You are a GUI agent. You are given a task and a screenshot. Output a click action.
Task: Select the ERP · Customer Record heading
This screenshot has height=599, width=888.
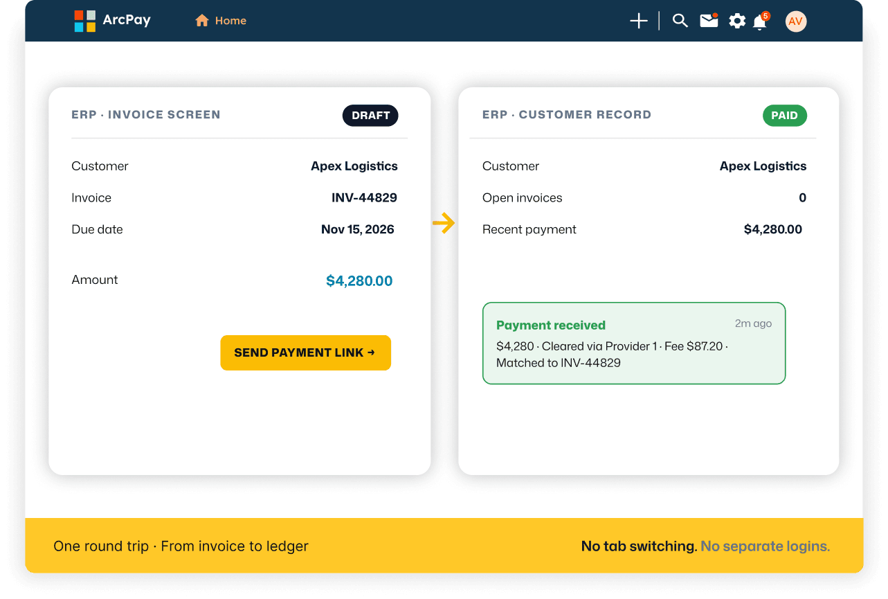tap(567, 115)
